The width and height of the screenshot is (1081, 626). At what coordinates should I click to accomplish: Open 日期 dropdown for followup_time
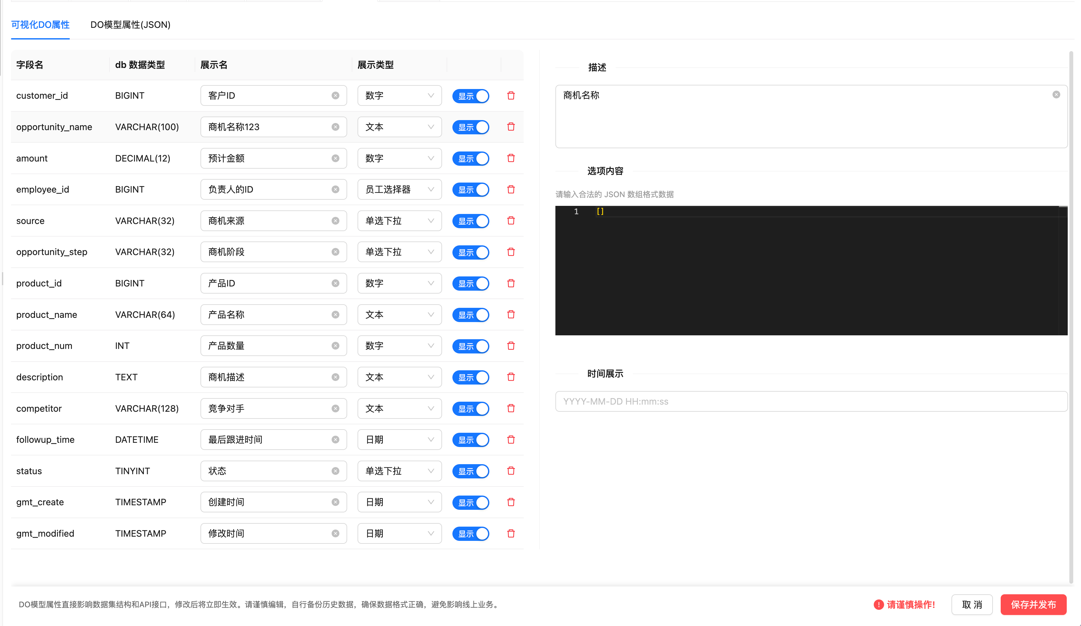(399, 440)
